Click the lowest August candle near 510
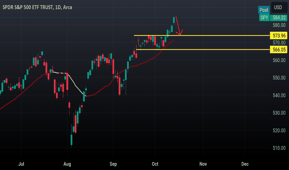Viewport: 289px width, 170px height. tap(72, 140)
